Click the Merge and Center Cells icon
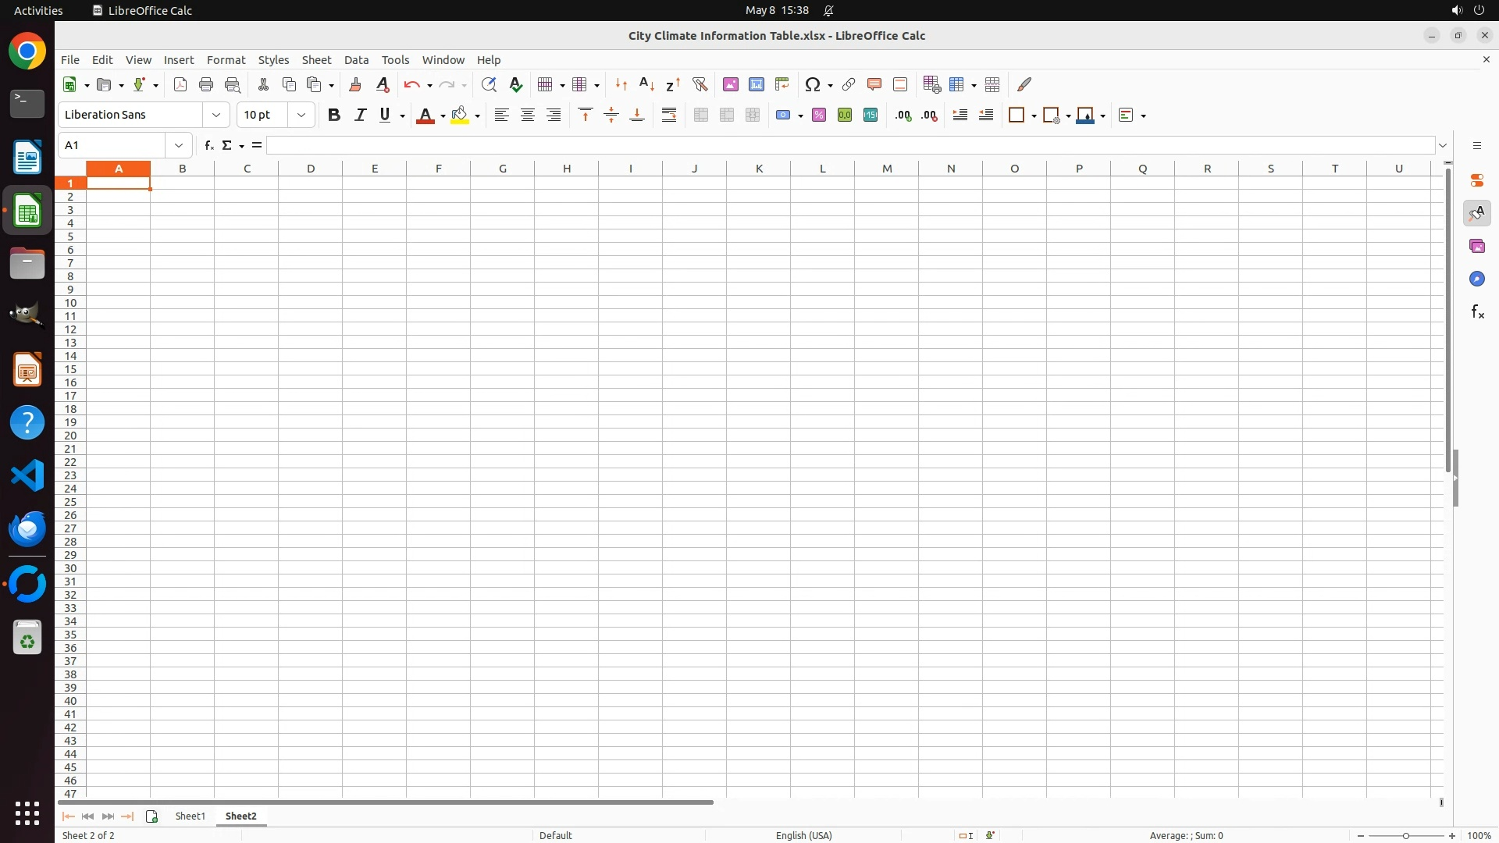 click(700, 116)
